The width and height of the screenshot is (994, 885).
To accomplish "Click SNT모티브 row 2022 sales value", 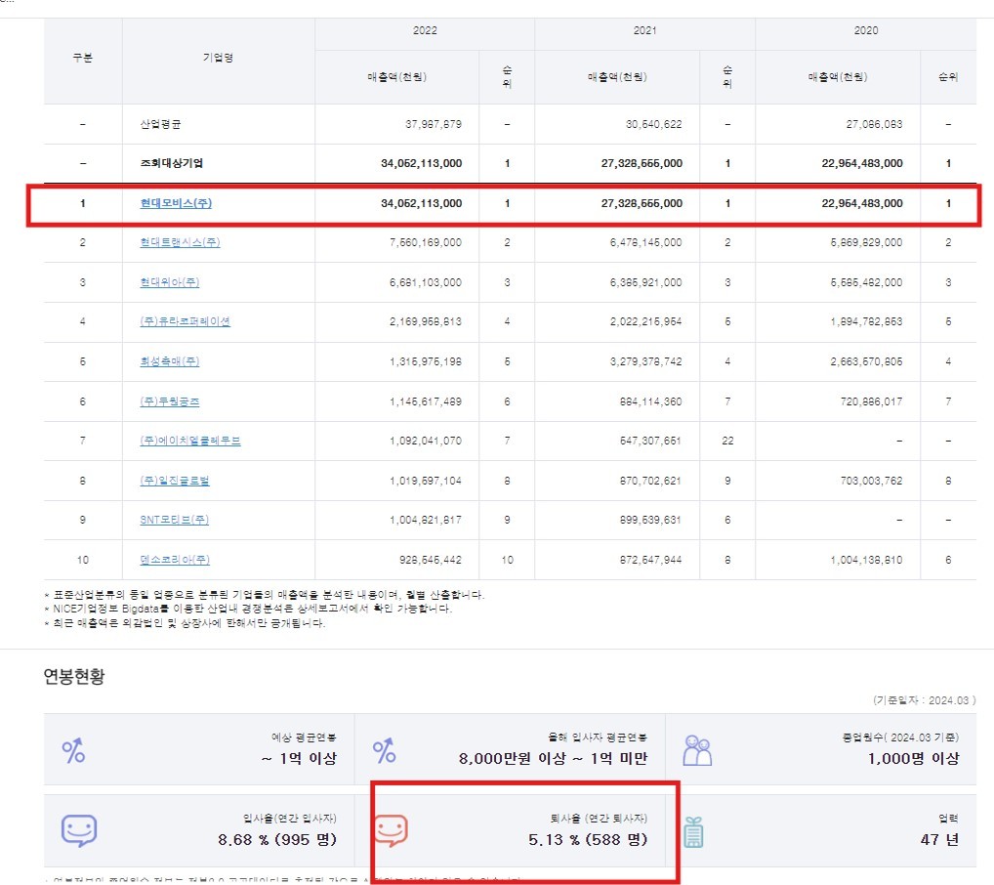I will 426,520.
